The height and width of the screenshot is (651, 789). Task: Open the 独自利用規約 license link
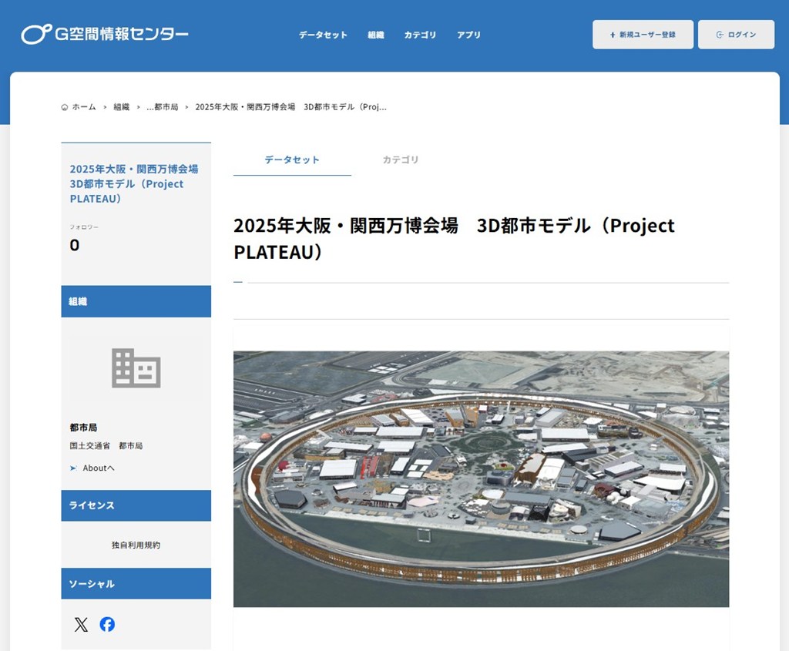pyautogui.click(x=136, y=545)
